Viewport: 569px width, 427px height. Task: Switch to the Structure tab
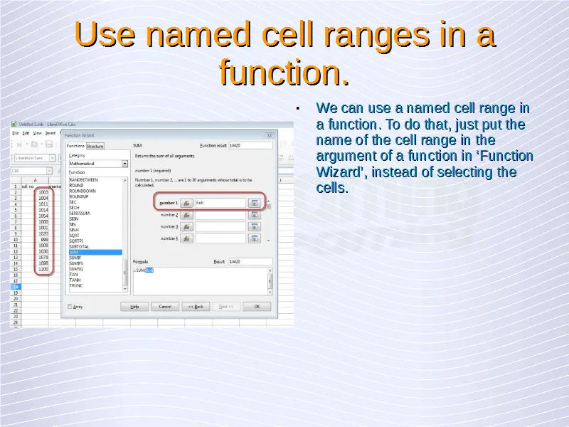95,147
